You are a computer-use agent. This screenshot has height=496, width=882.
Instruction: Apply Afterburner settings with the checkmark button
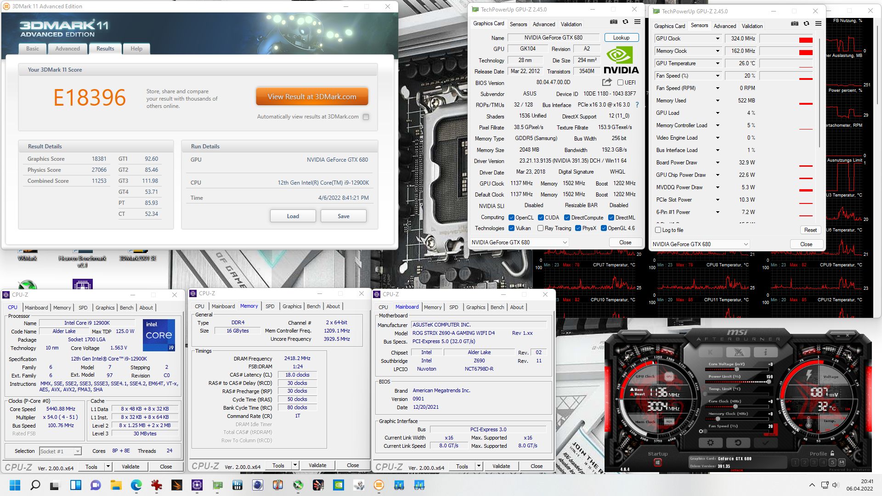tap(765, 443)
